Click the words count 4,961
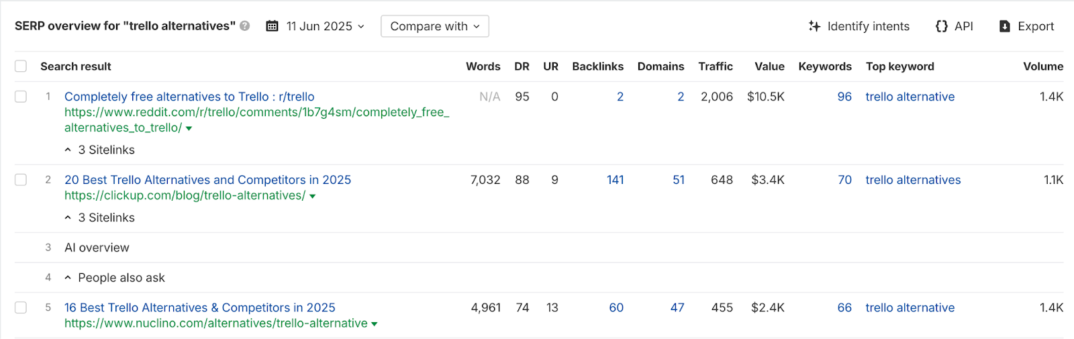 485,307
